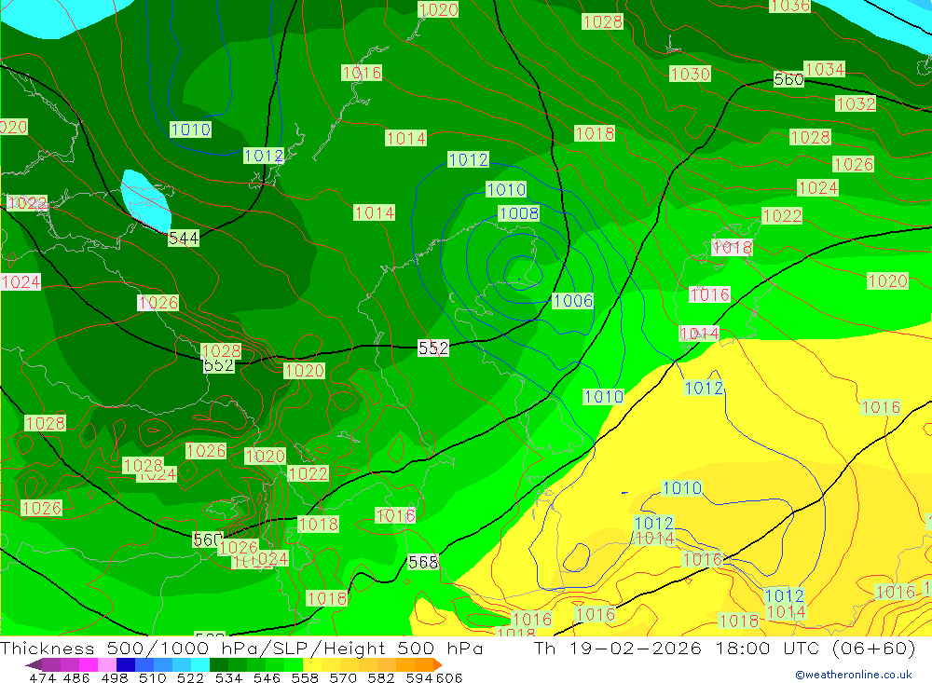
Task: Select the date text 'Th 19-02-2026'
Action: pos(618,648)
